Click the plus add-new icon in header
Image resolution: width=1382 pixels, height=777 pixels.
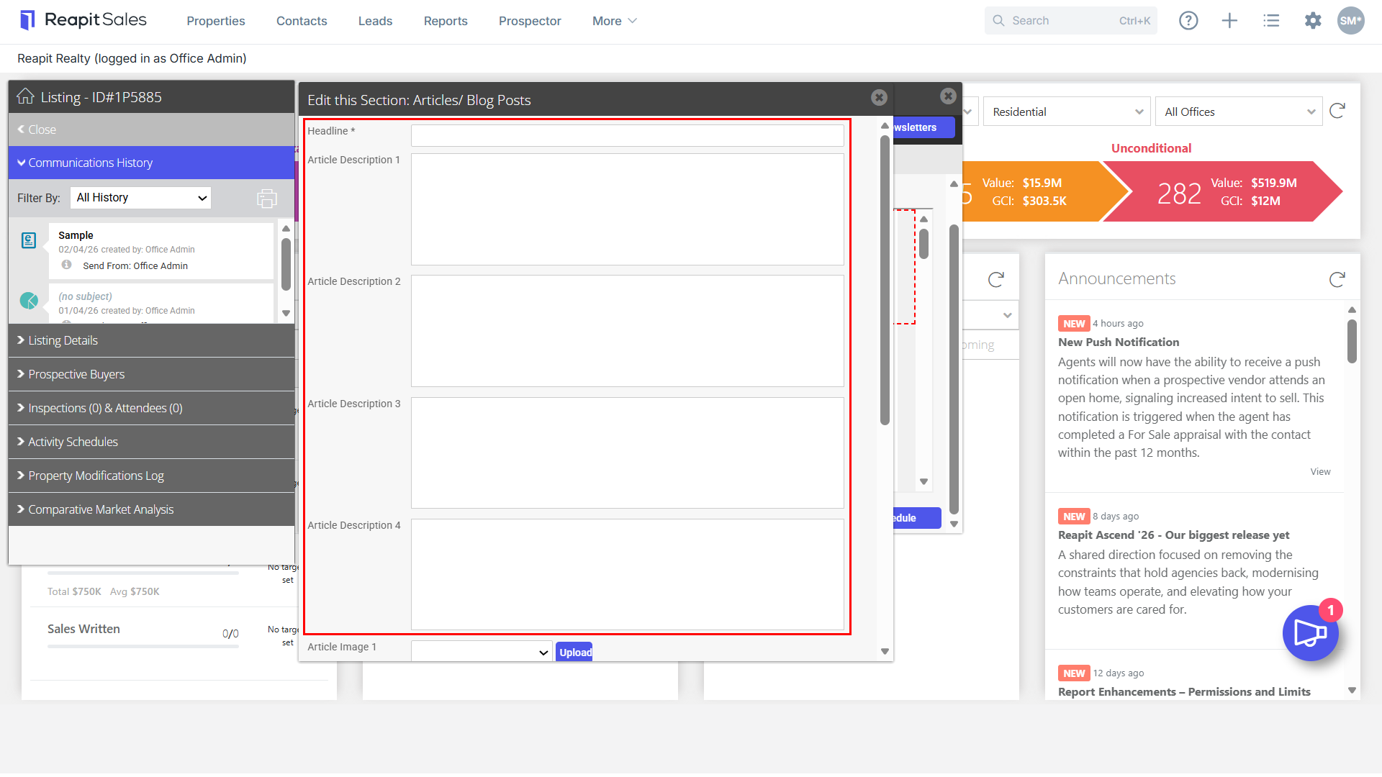coord(1229,21)
